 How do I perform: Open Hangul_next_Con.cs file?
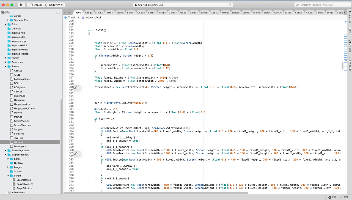click(x=25, y=108)
